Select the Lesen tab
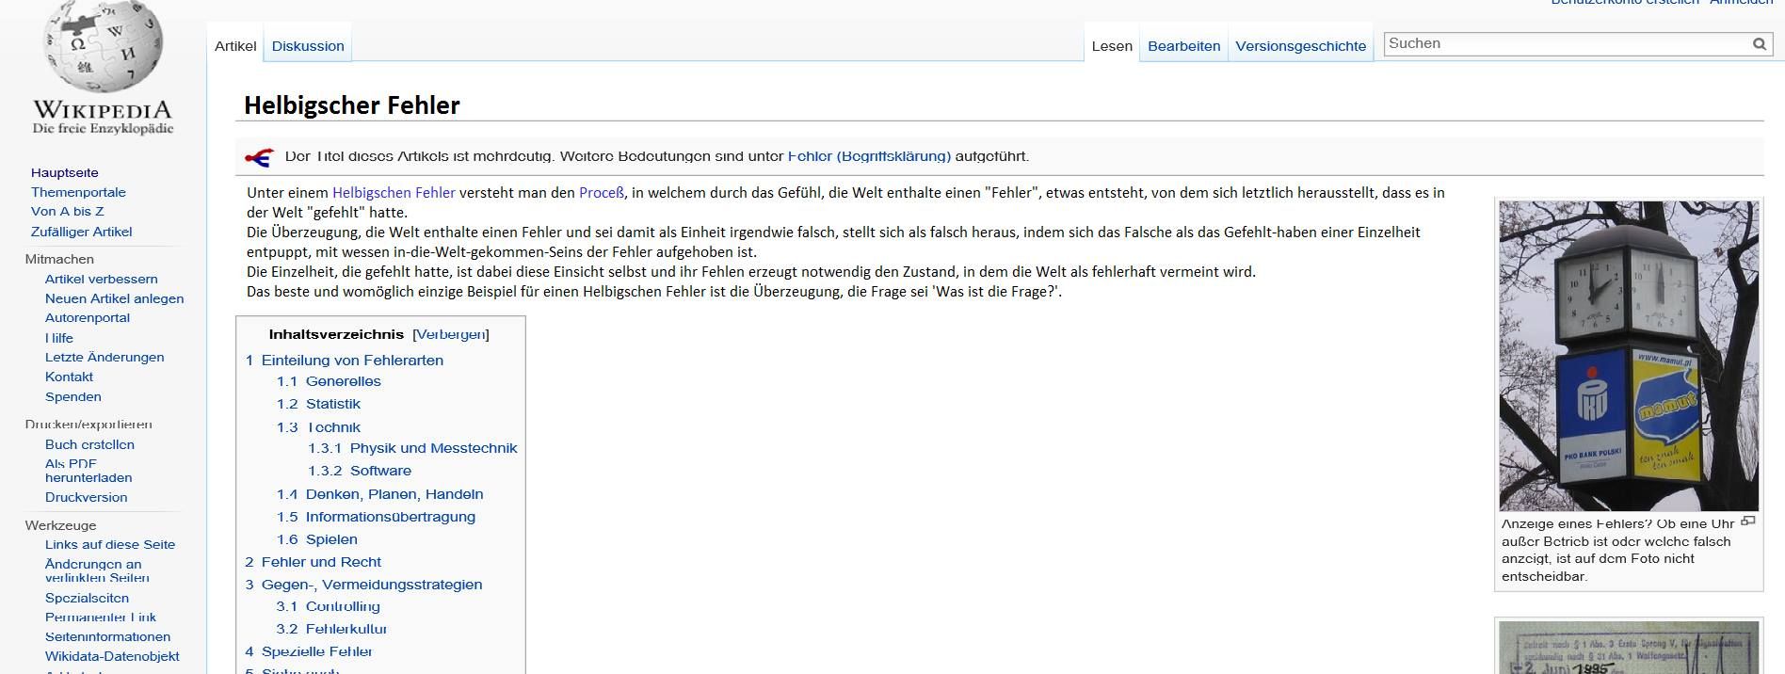This screenshot has height=674, width=1785. click(x=1112, y=46)
